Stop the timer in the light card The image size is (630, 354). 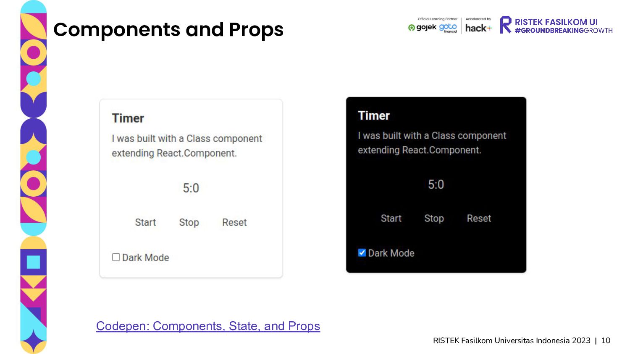pos(189,222)
